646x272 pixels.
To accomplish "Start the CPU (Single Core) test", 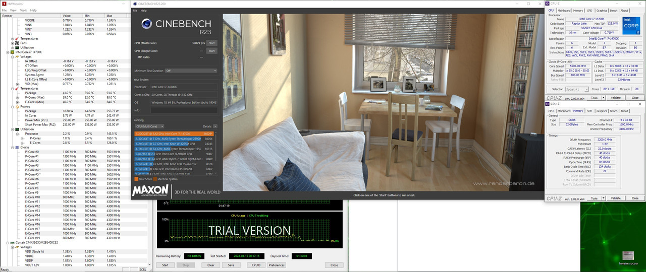I will coord(211,51).
